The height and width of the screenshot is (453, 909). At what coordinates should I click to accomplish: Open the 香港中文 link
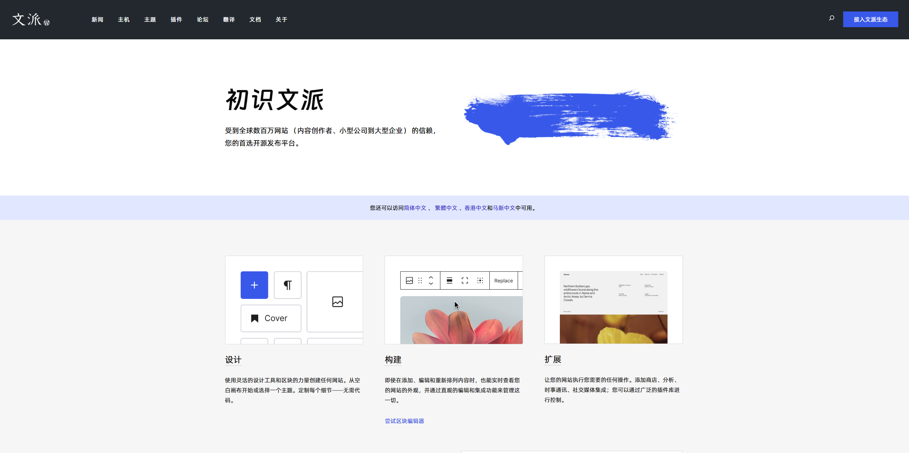point(475,208)
